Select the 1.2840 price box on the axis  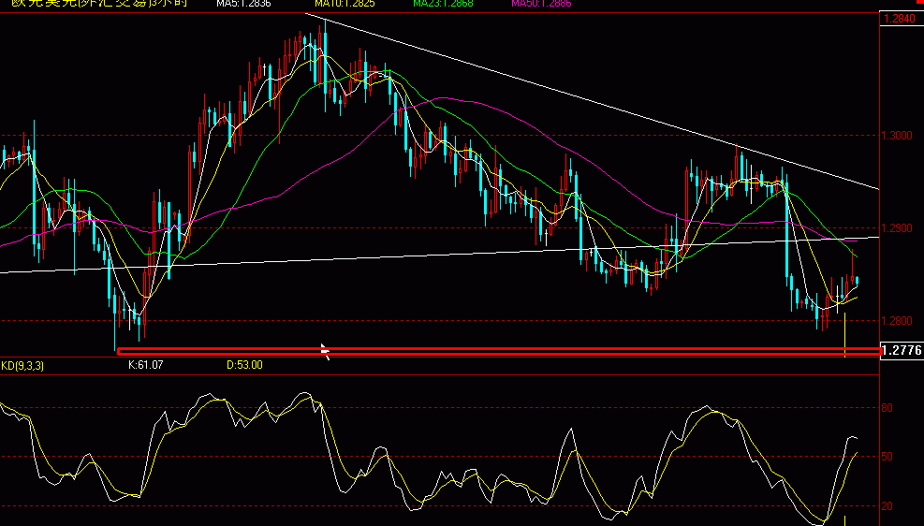point(900,19)
